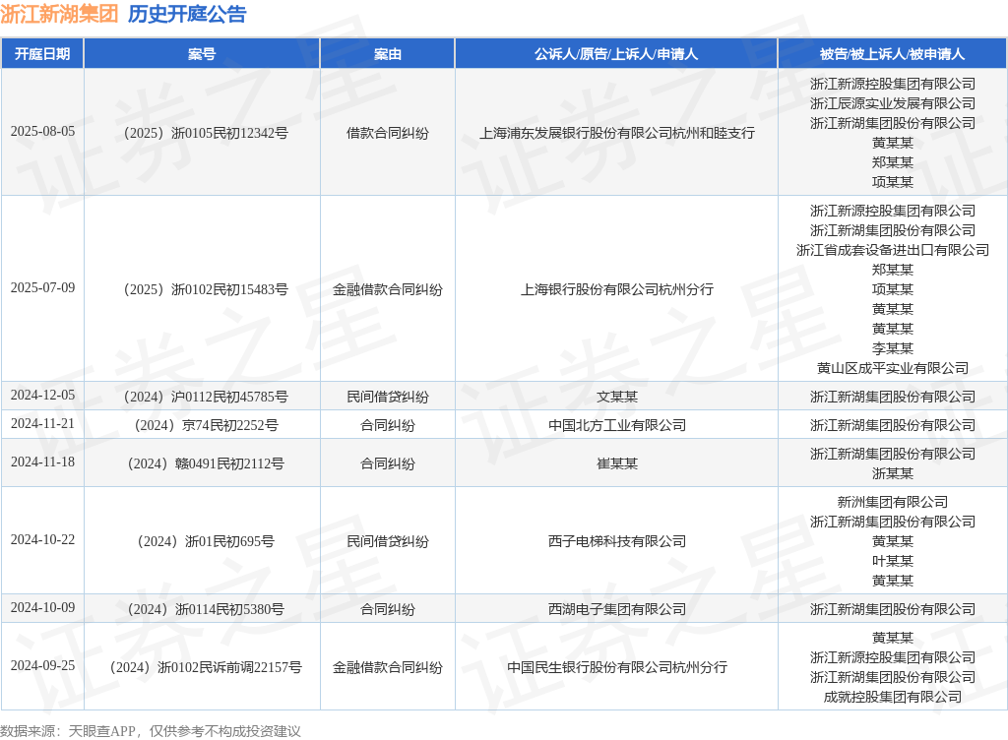This screenshot has width=1008, height=740.
Task: Open 西湖电子集团有限公司 plaintiff entry
Action: tap(616, 609)
